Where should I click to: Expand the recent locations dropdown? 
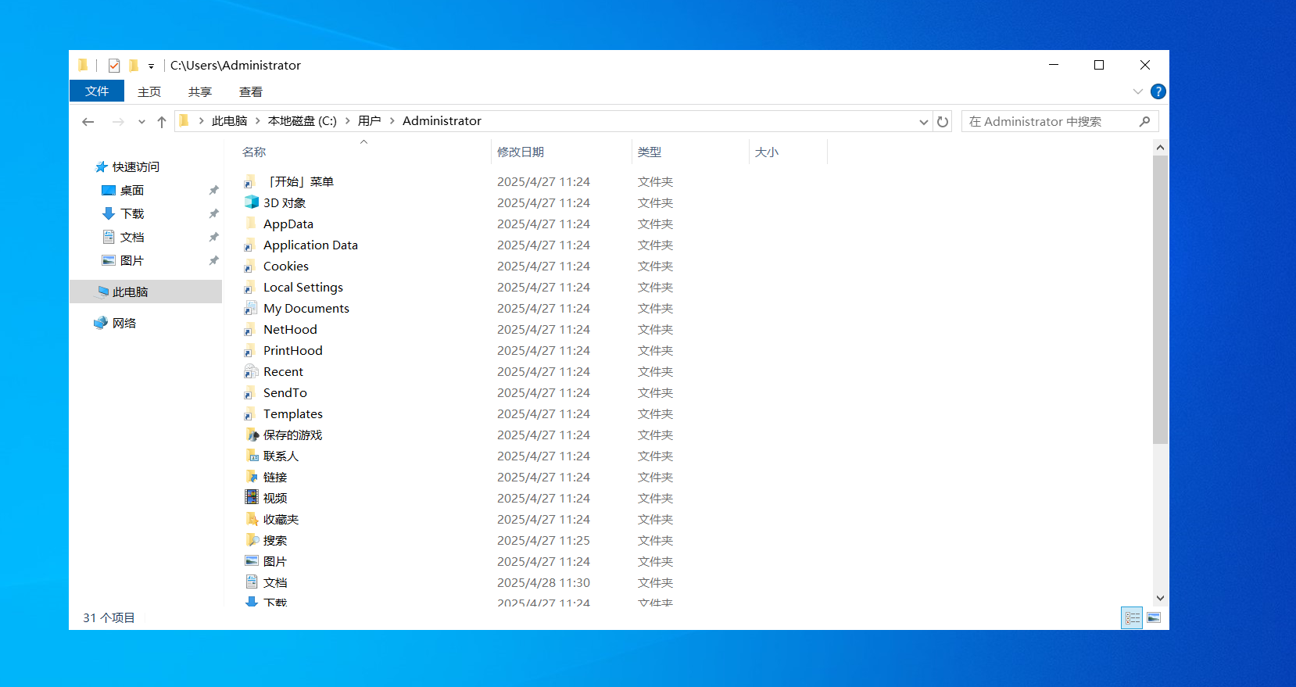point(141,122)
